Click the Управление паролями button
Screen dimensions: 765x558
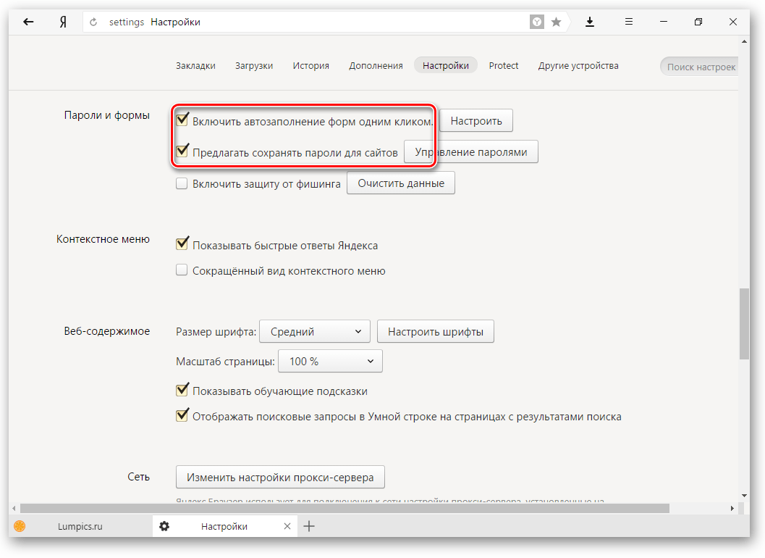[470, 152]
